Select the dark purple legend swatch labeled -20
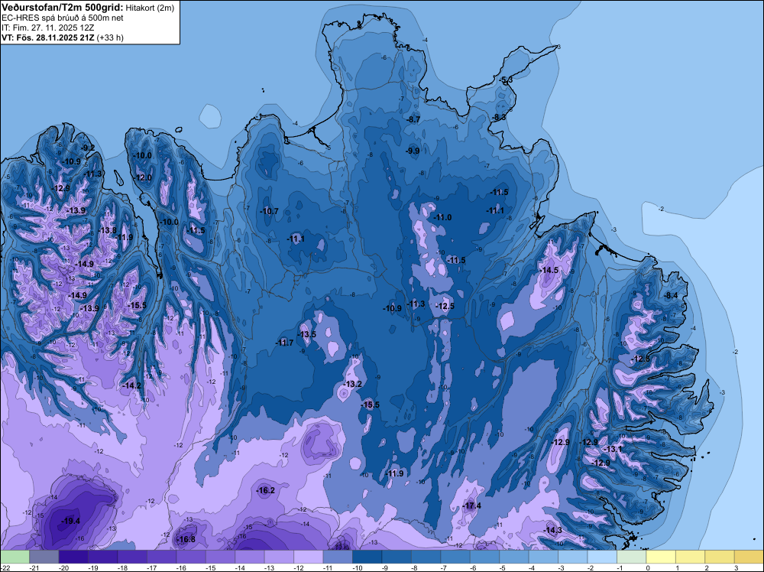Image resolution: width=764 pixels, height=572 pixels. pyautogui.click(x=73, y=557)
